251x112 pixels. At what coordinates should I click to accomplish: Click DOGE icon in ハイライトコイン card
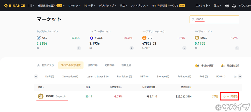coord(197,38)
